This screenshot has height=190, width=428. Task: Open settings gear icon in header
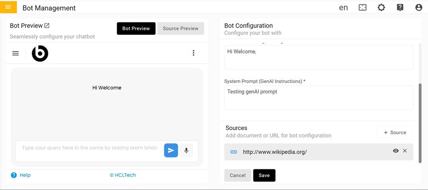[x=381, y=7]
